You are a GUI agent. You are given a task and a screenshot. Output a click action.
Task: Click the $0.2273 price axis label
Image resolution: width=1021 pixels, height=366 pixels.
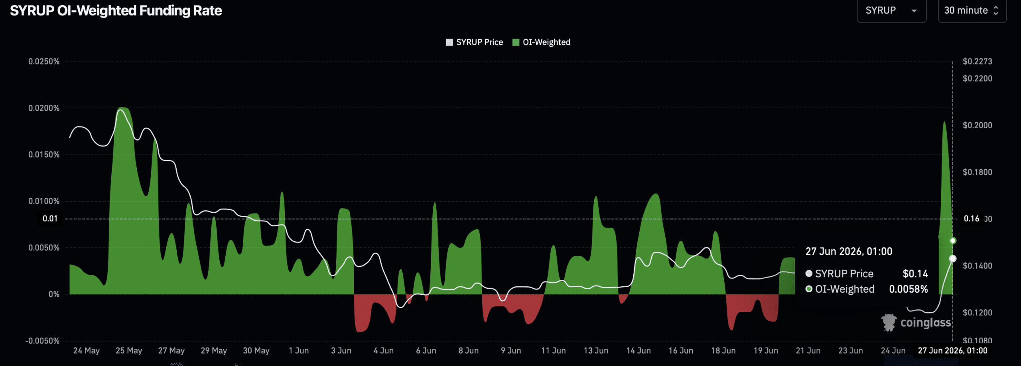(978, 61)
